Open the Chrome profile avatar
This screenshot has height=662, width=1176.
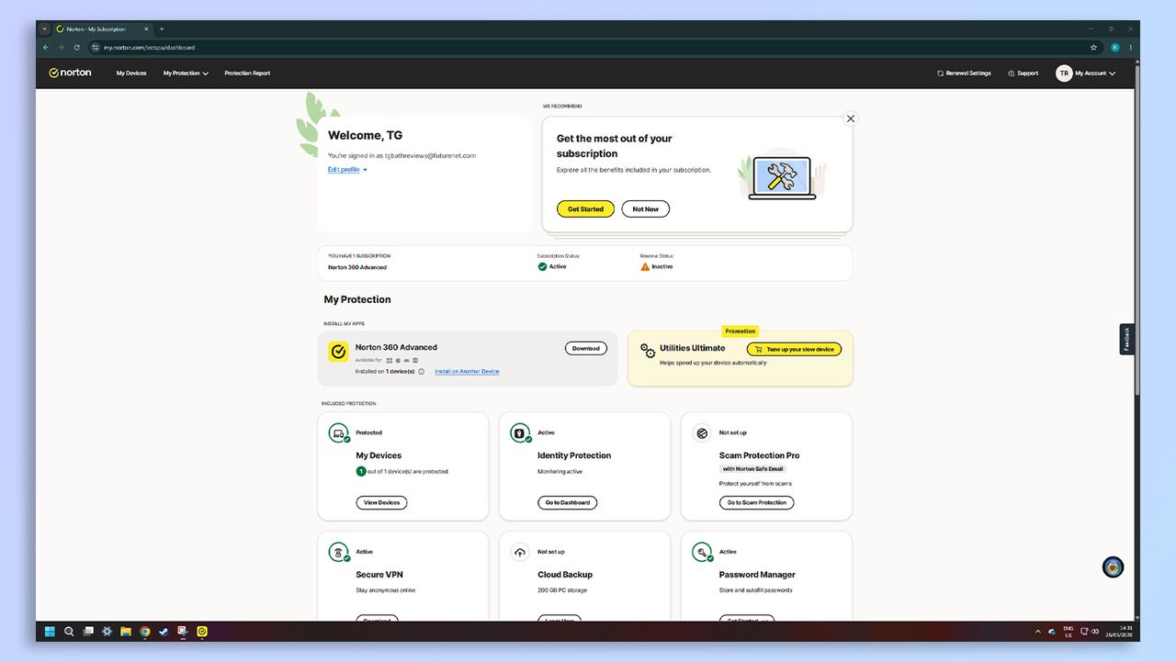click(1115, 48)
